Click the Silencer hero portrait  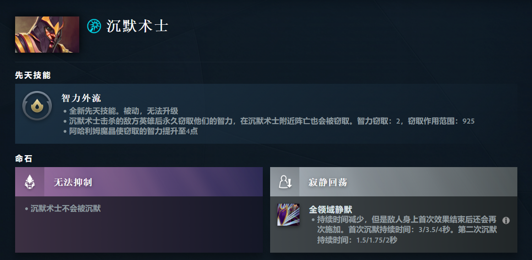click(47, 35)
